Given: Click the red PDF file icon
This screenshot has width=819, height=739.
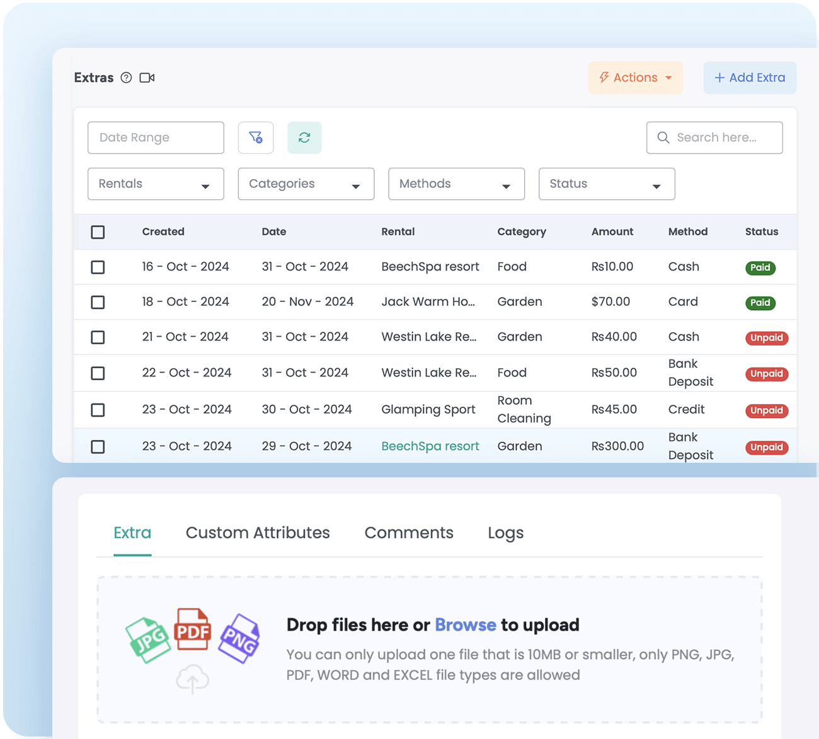Looking at the screenshot, I should [x=192, y=630].
